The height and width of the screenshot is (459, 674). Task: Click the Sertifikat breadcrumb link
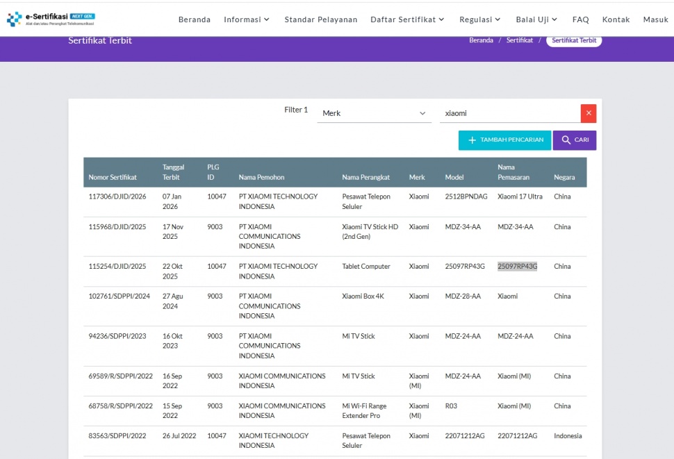(519, 40)
